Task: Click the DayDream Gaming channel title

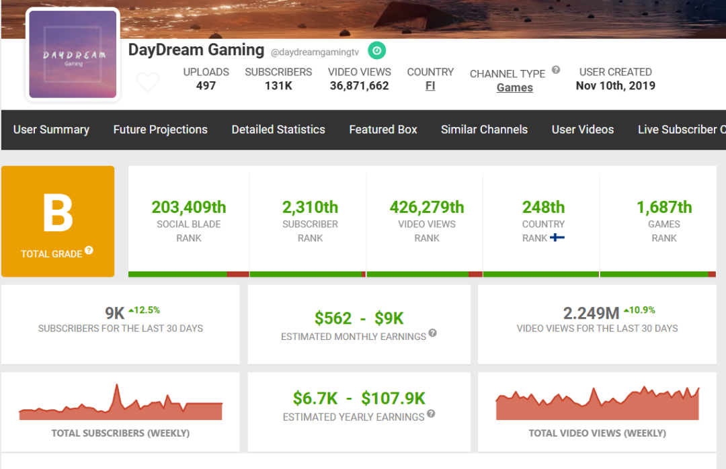Action: point(196,50)
